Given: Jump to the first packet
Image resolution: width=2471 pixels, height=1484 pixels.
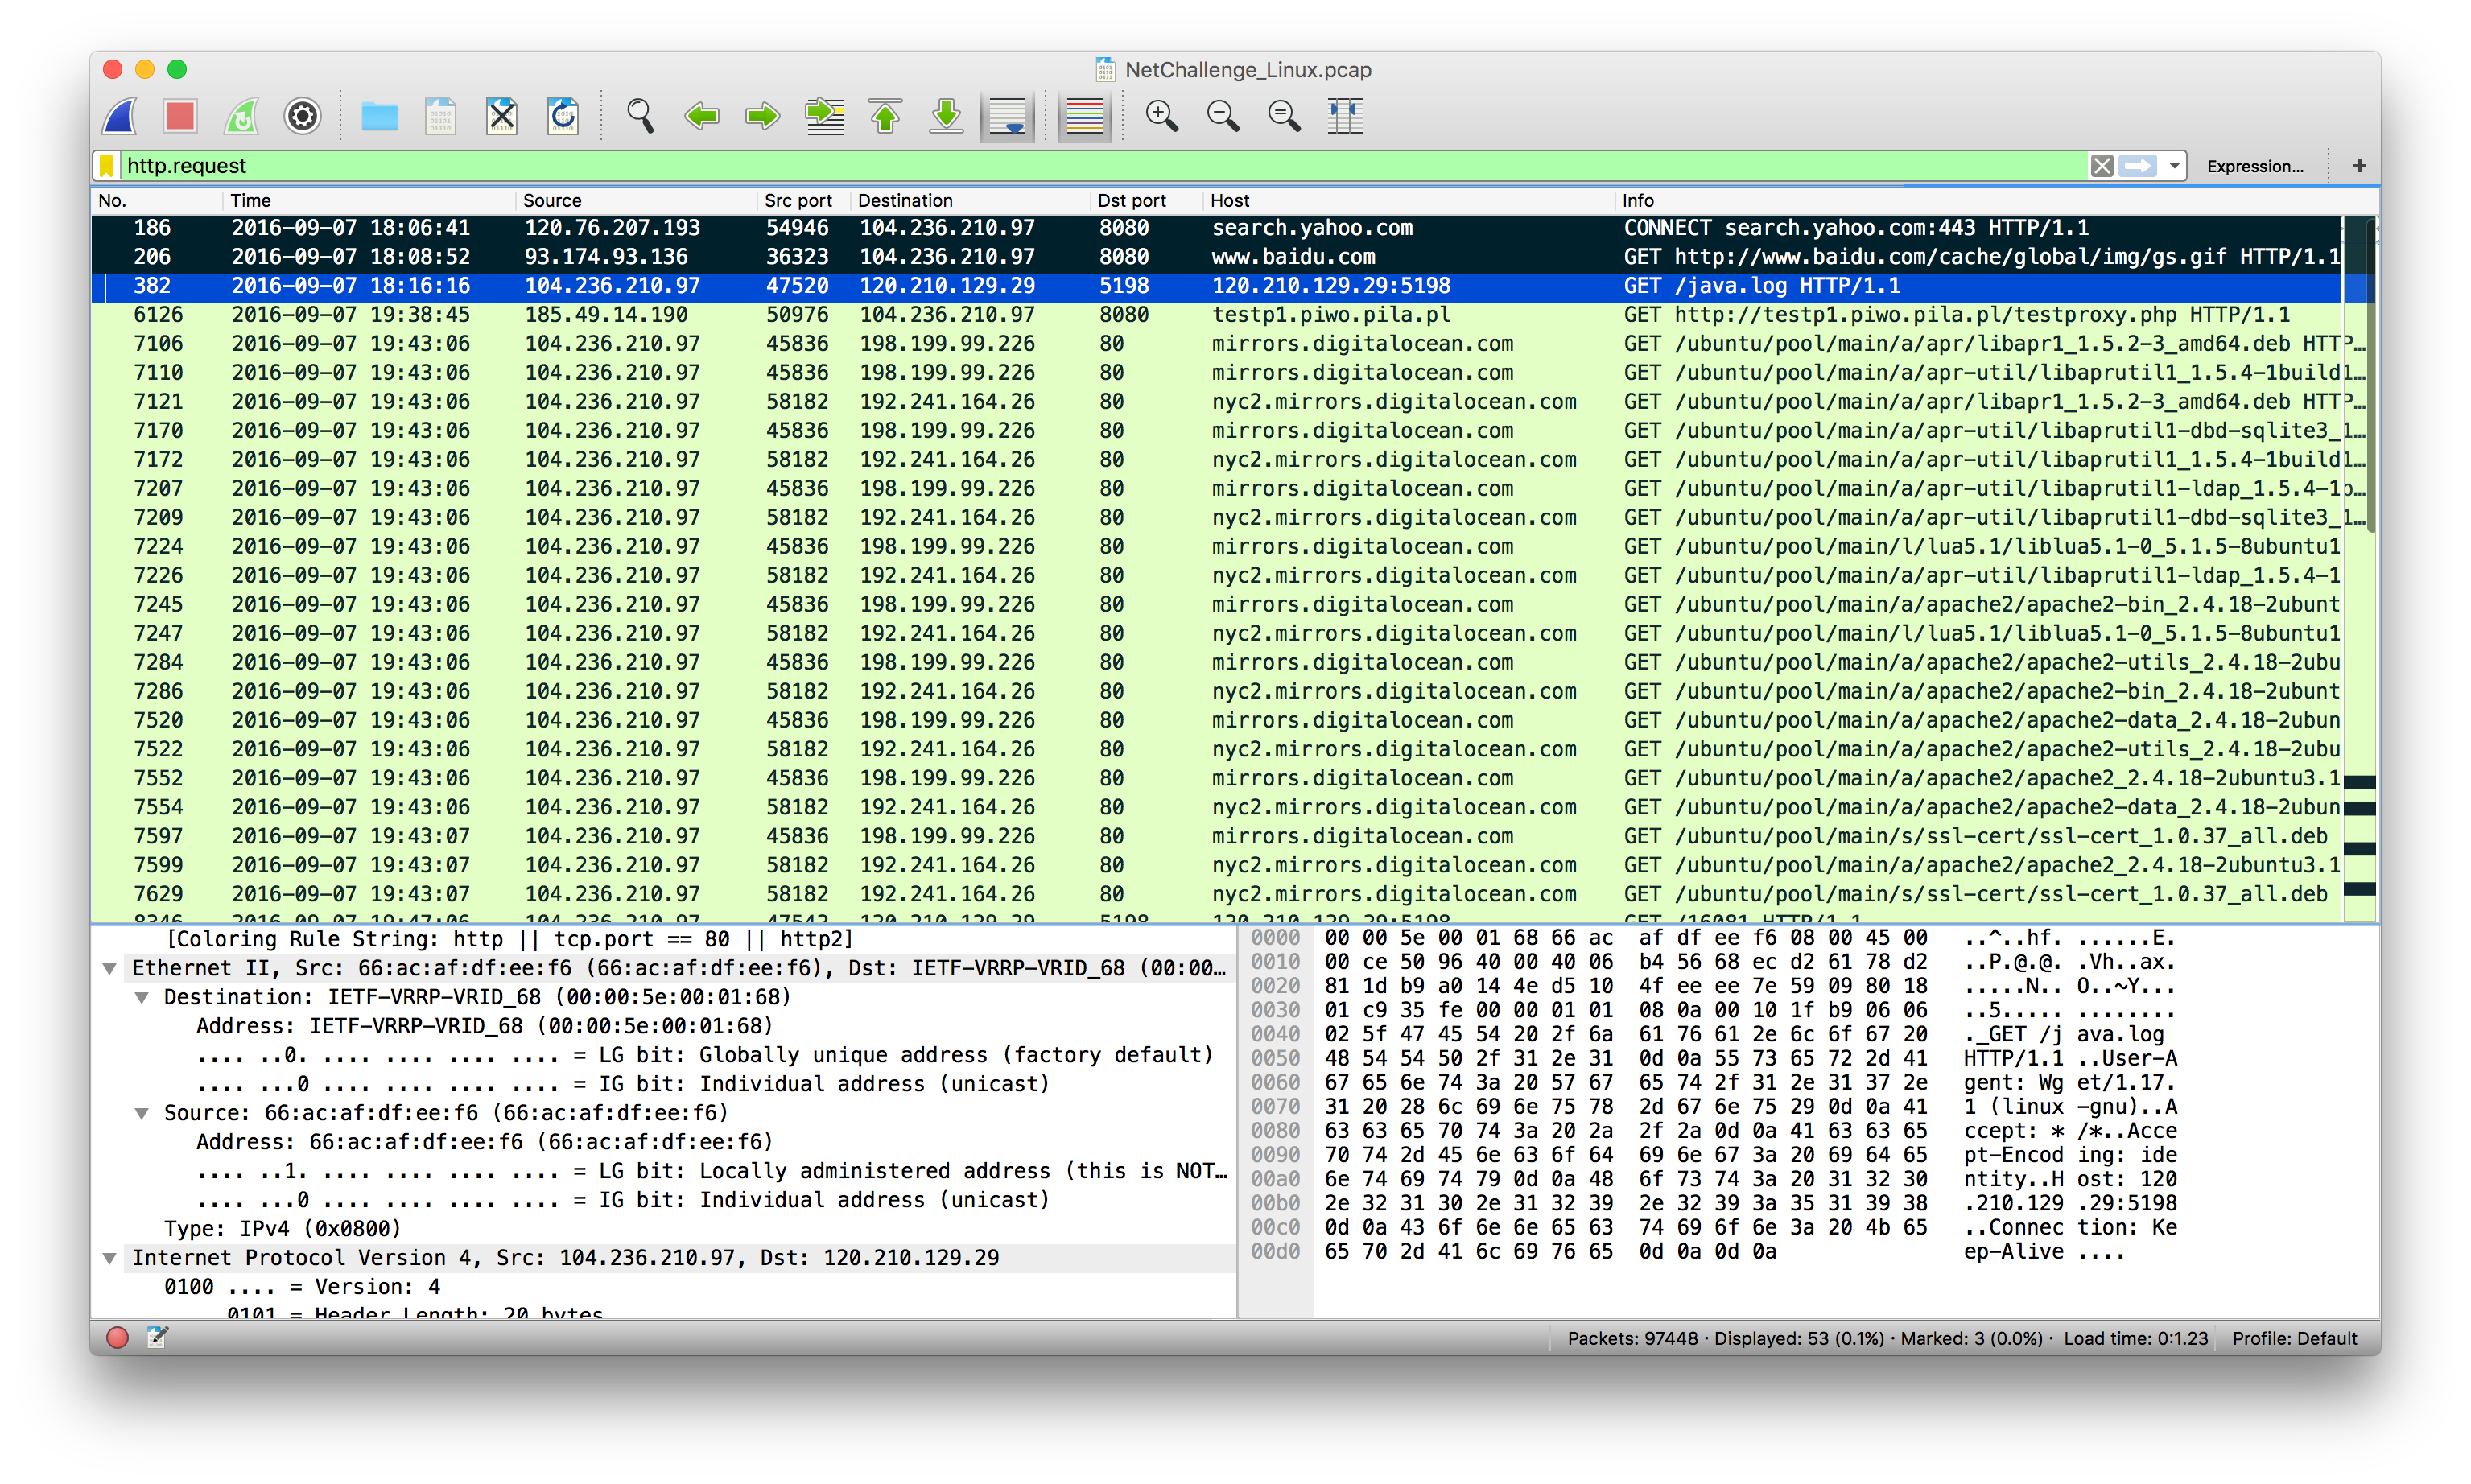Looking at the screenshot, I should click(x=885, y=116).
